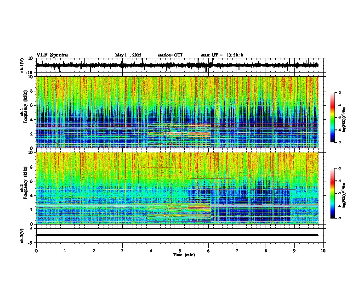This screenshot has width=364, height=281.
Task: Click the ch.1 voltage waveform trace
Action: click(177, 65)
